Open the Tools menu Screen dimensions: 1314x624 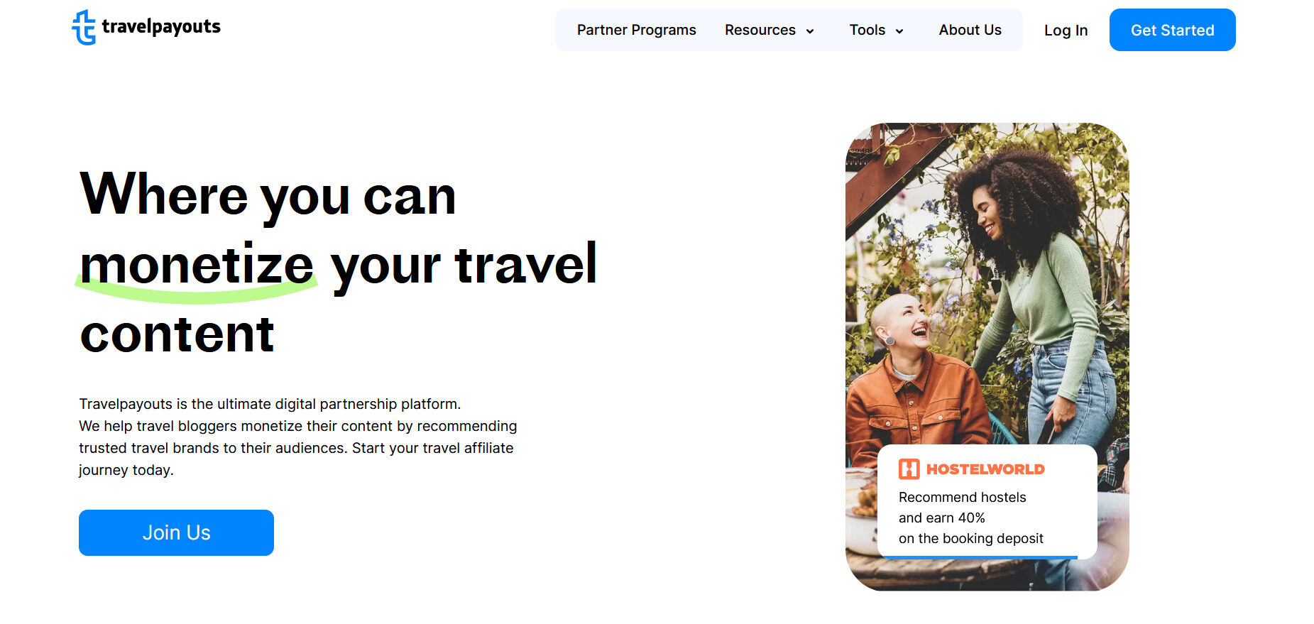point(867,30)
